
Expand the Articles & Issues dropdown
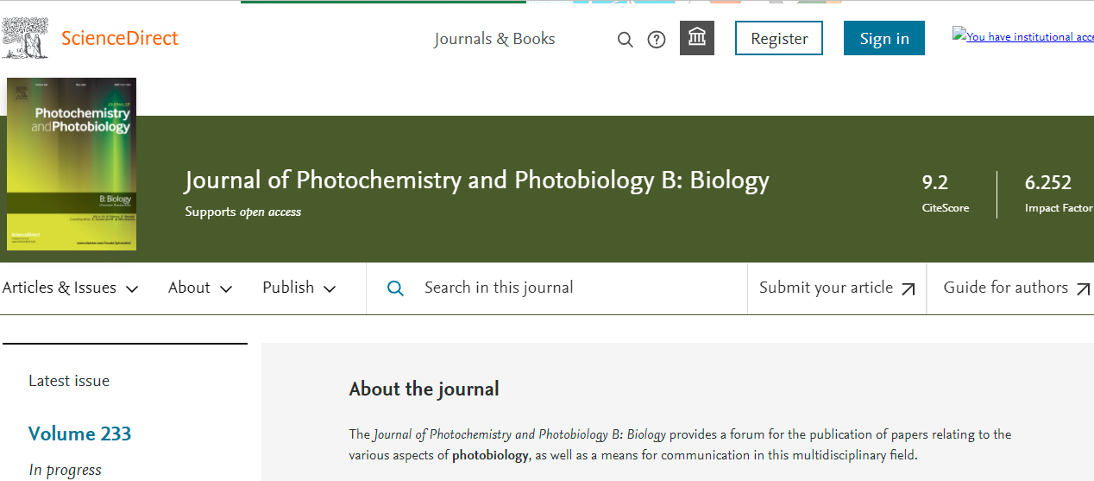pyautogui.click(x=70, y=288)
